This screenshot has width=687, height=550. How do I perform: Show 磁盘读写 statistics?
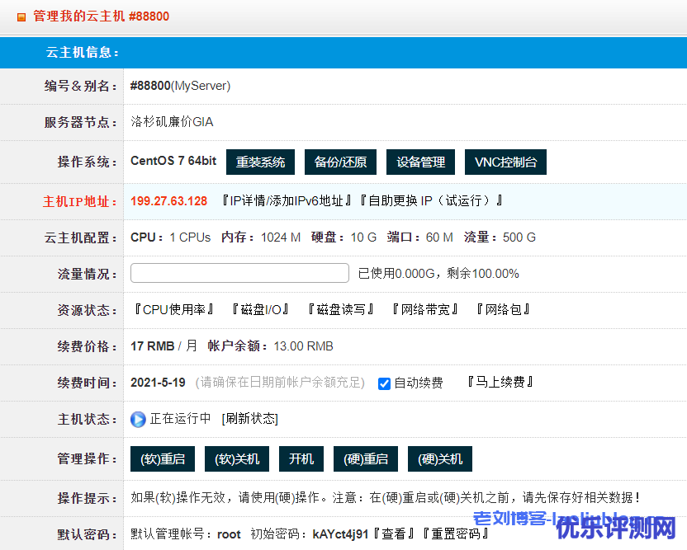coord(340,310)
